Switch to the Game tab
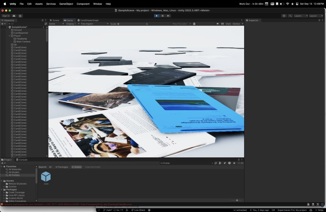326x212 pixels. (68, 20)
